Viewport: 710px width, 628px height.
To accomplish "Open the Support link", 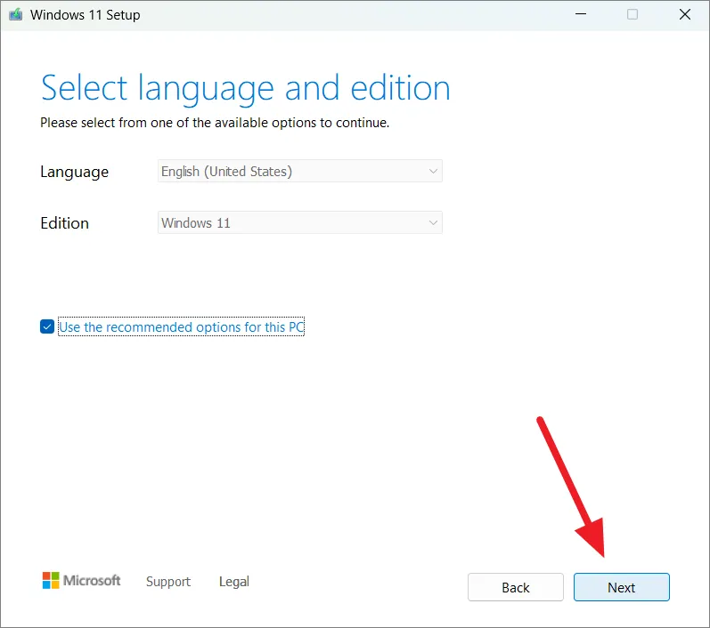I will pyautogui.click(x=168, y=582).
